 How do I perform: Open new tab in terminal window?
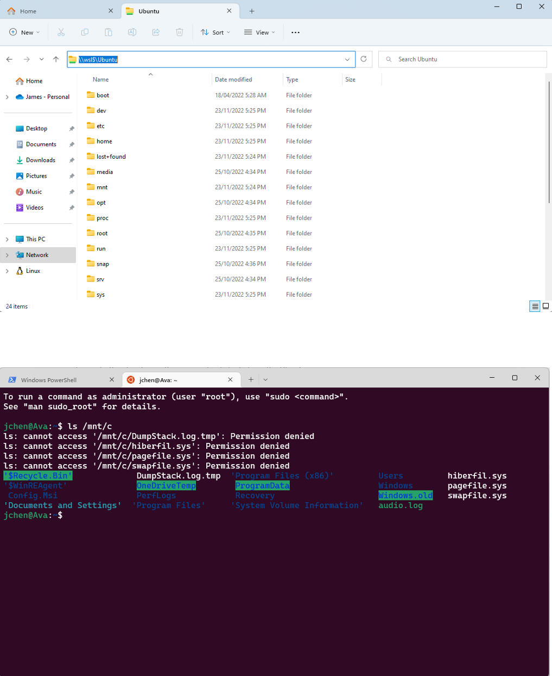click(251, 379)
